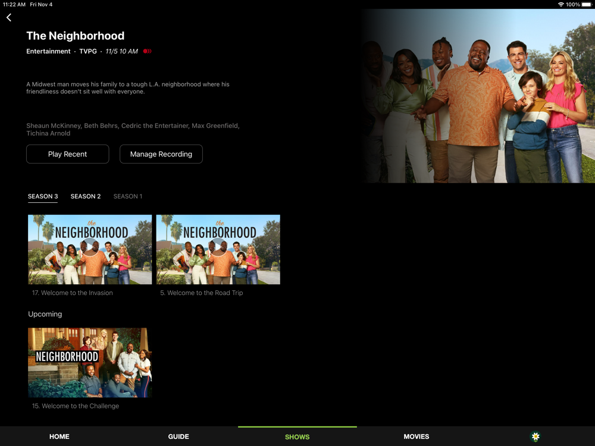The height and width of the screenshot is (446, 595).
Task: Play episode 17 Welcome to the Invasion thumbnail
Action: point(90,250)
